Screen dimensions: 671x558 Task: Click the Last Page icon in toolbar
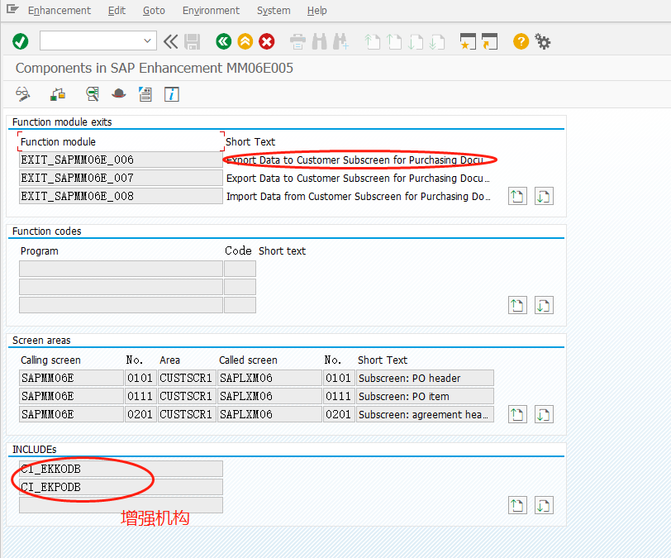[437, 42]
